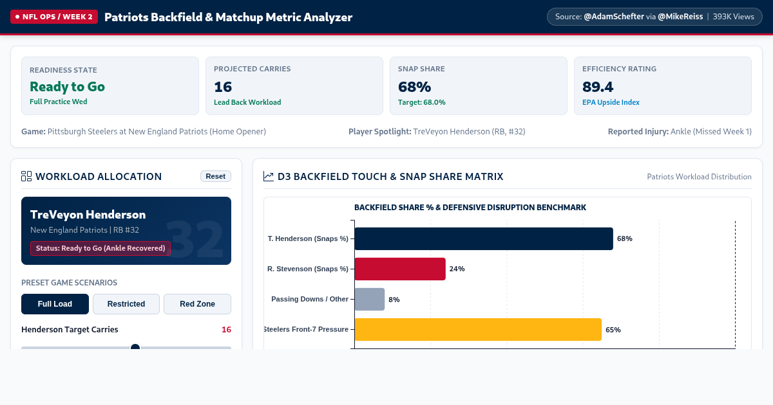Select the Red Zone scenario preset
This screenshot has width=773, height=405.
tap(197, 304)
